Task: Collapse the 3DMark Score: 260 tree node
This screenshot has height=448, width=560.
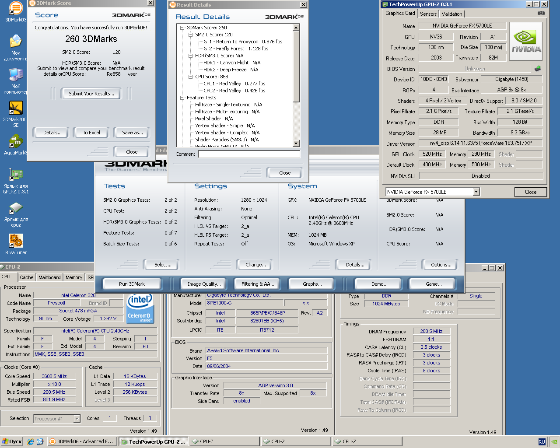Action: (182, 28)
